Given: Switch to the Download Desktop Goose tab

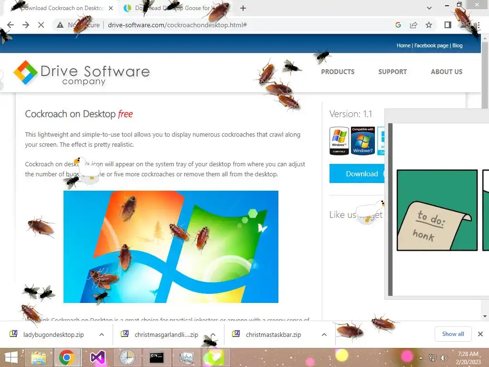Looking at the screenshot, I should (x=175, y=8).
